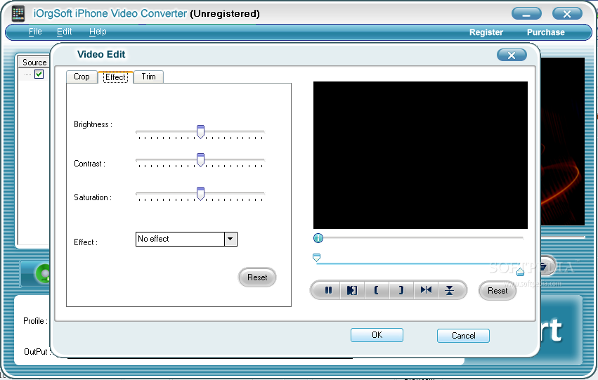Click the Source column header
Viewport: 598px width, 380px height.
pos(34,62)
